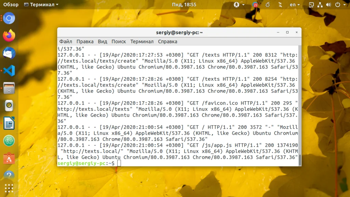Click the "200 8254" status text
Image resolution: width=350 pixels, height=197 pixels.
pyautogui.click(x=265, y=79)
